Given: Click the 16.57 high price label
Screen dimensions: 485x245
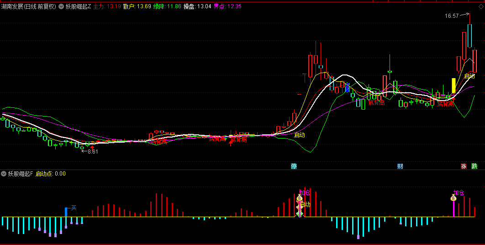Looking at the screenshot, I should click(452, 16).
